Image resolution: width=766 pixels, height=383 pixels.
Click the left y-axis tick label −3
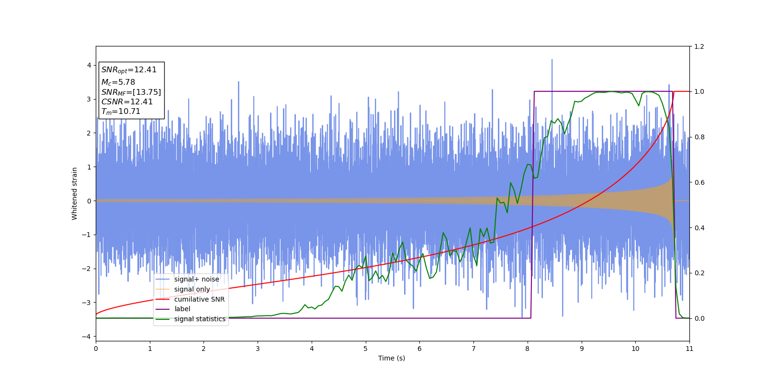(x=87, y=303)
